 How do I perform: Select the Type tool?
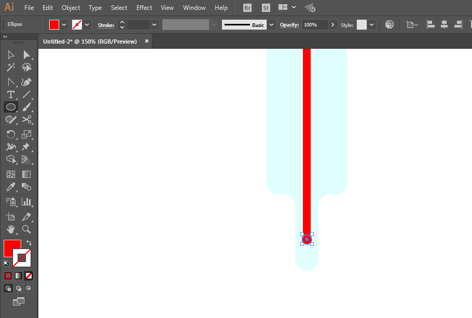pos(11,94)
